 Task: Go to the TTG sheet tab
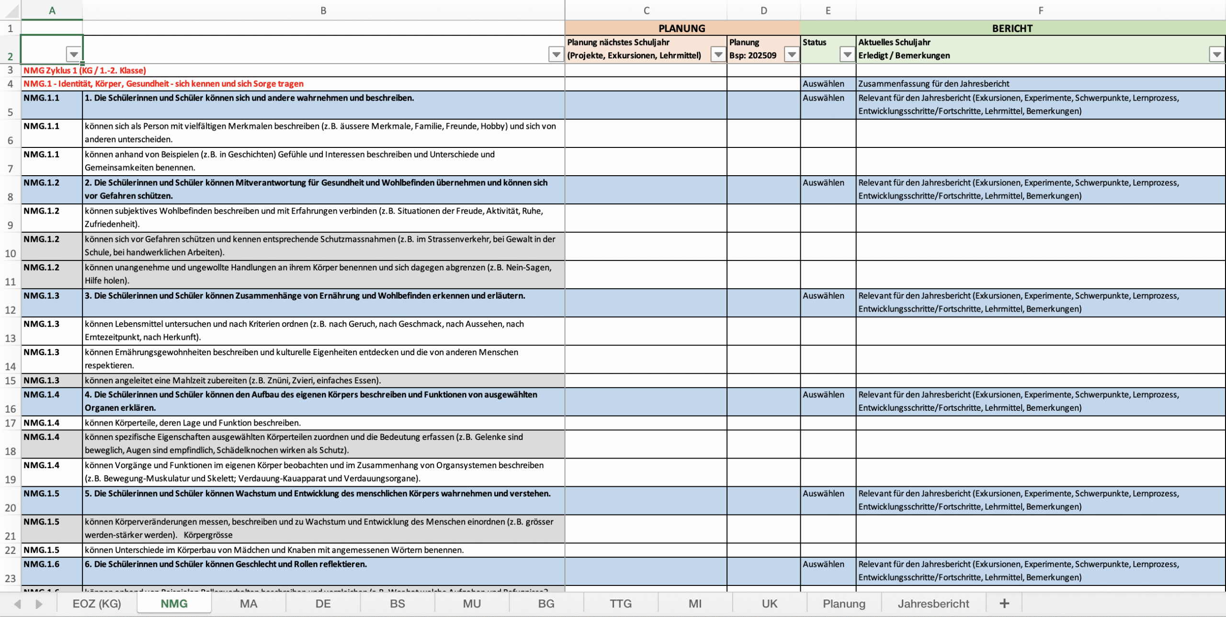coord(620,604)
